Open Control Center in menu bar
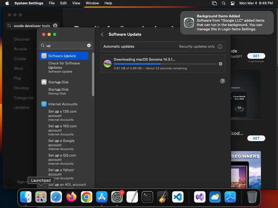This screenshot has height=208, width=278. (233, 3)
